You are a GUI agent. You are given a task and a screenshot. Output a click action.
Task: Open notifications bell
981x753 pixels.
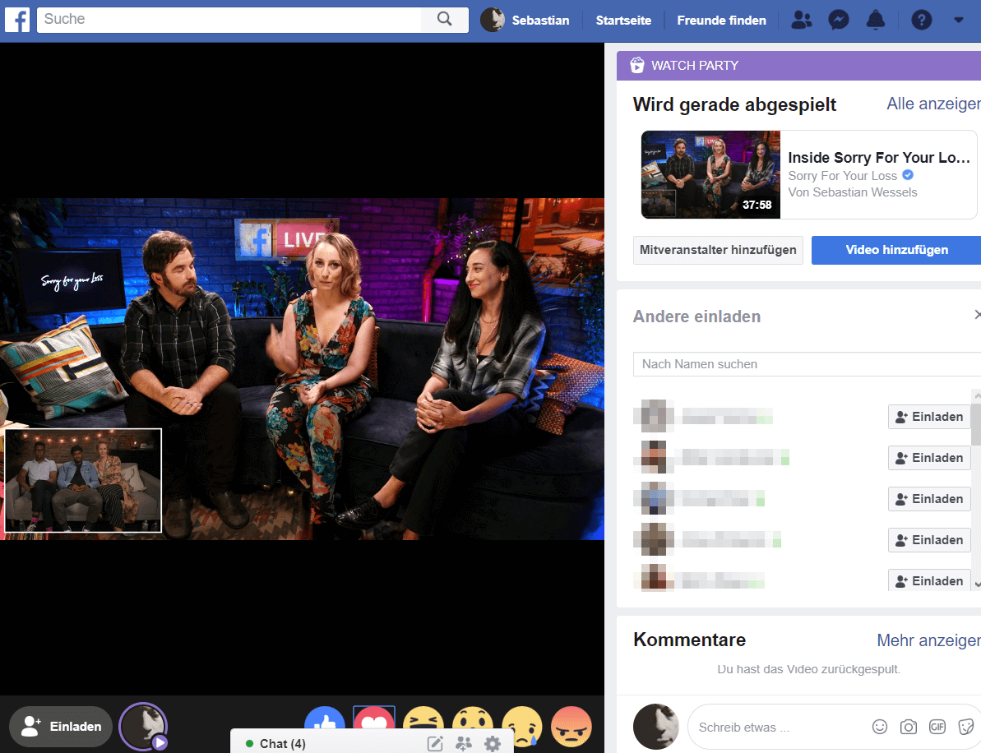pos(875,20)
